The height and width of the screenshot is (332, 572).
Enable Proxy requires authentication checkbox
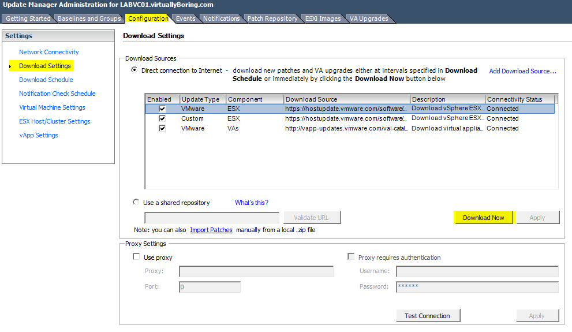click(x=352, y=257)
